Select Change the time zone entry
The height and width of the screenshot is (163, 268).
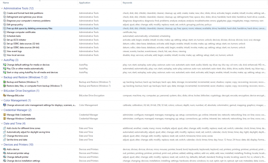click(x=17, y=136)
